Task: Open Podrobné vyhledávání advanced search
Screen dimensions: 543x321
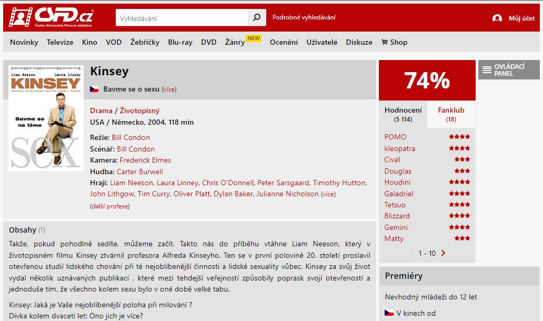Action: [x=304, y=17]
